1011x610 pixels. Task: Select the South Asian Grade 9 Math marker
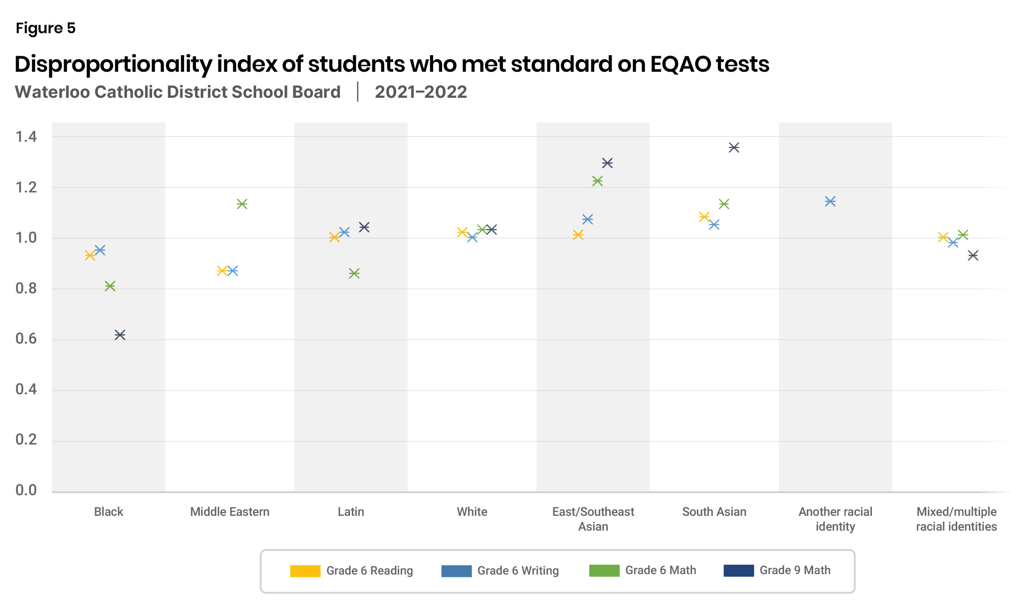(x=734, y=148)
